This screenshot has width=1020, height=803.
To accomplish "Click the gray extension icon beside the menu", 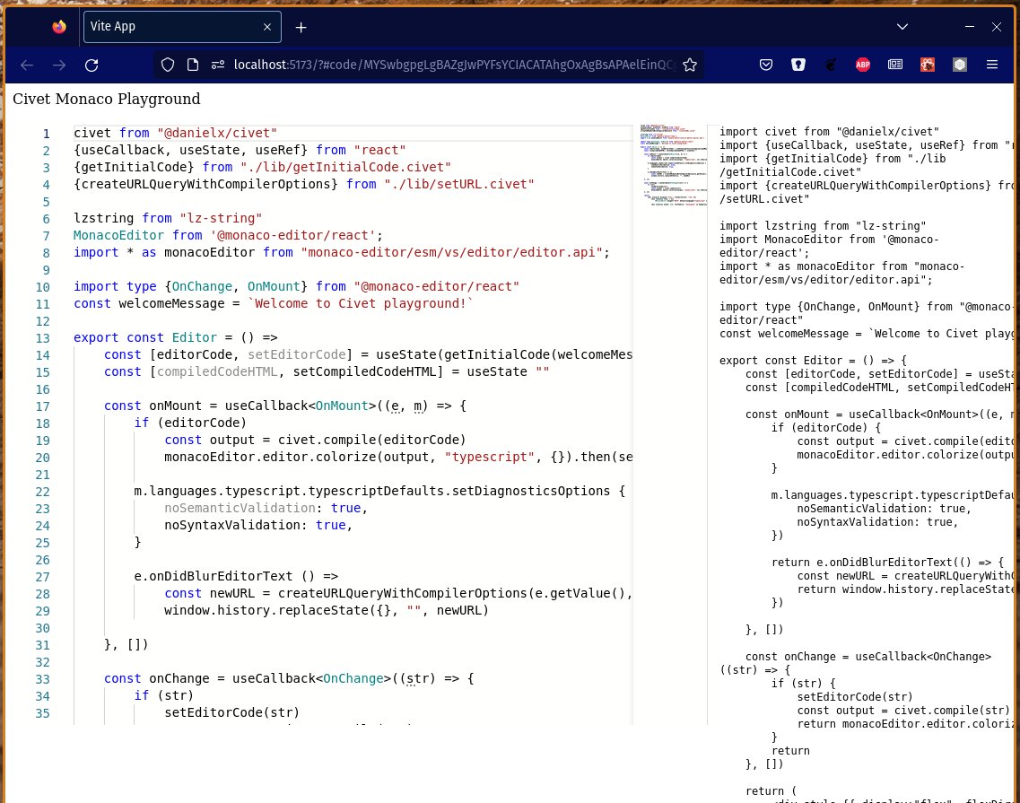I will pos(960,65).
